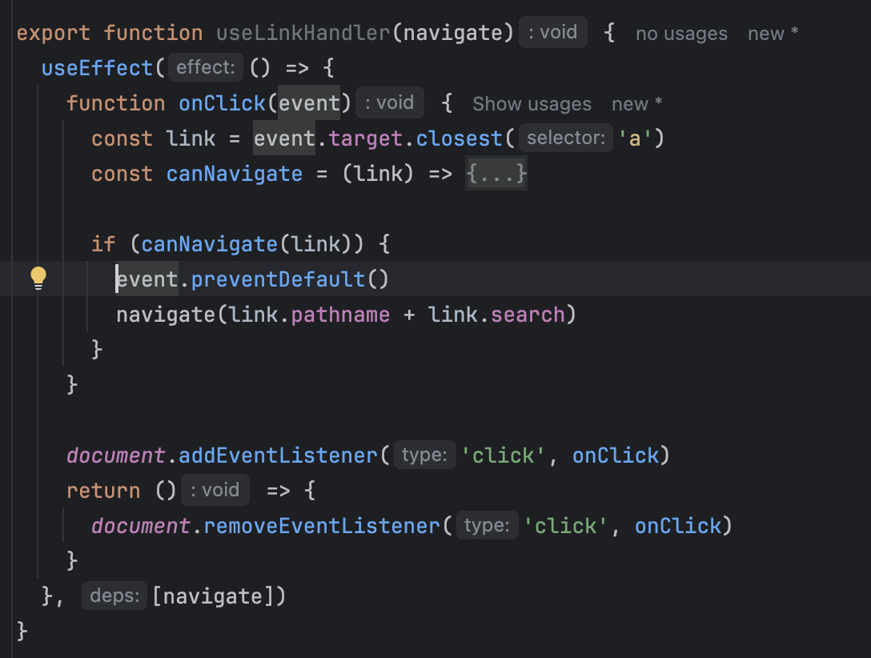The width and height of the screenshot is (871, 658).
Task: Click 'document' in addEventListener line
Action: pyautogui.click(x=115, y=456)
